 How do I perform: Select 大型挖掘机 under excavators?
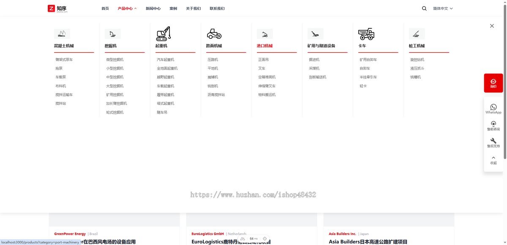[115, 86]
